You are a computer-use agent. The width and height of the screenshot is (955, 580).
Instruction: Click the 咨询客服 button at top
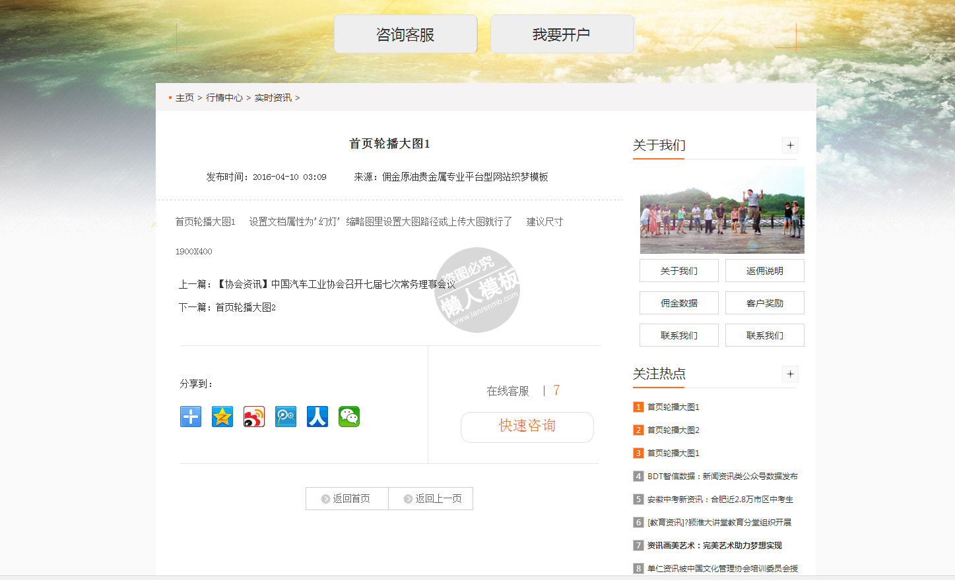coord(405,34)
